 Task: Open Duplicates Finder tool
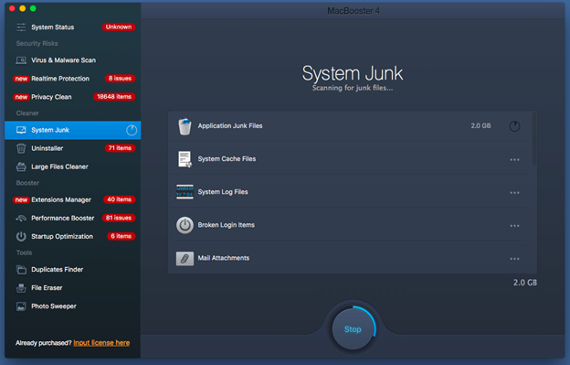coord(73,270)
